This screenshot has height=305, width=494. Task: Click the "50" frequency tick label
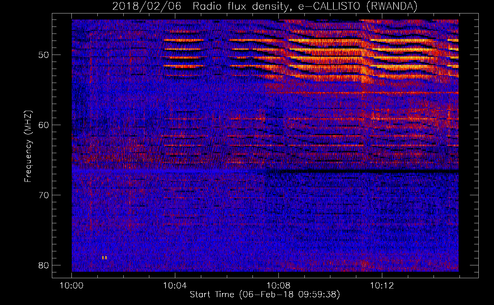[44, 55]
